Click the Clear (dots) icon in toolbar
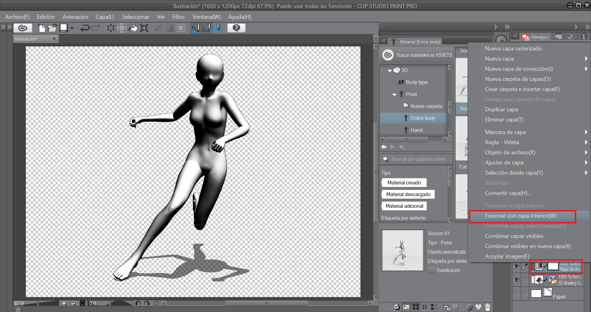Image resolution: width=591 pixels, height=312 pixels. (x=111, y=28)
